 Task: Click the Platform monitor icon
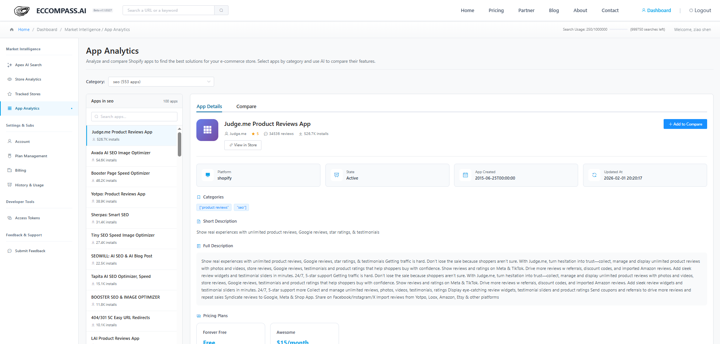208,175
